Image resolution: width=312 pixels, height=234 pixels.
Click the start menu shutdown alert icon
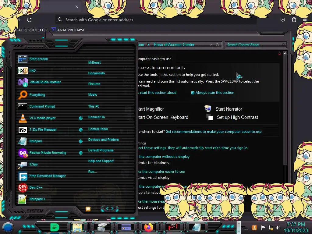click(x=88, y=209)
